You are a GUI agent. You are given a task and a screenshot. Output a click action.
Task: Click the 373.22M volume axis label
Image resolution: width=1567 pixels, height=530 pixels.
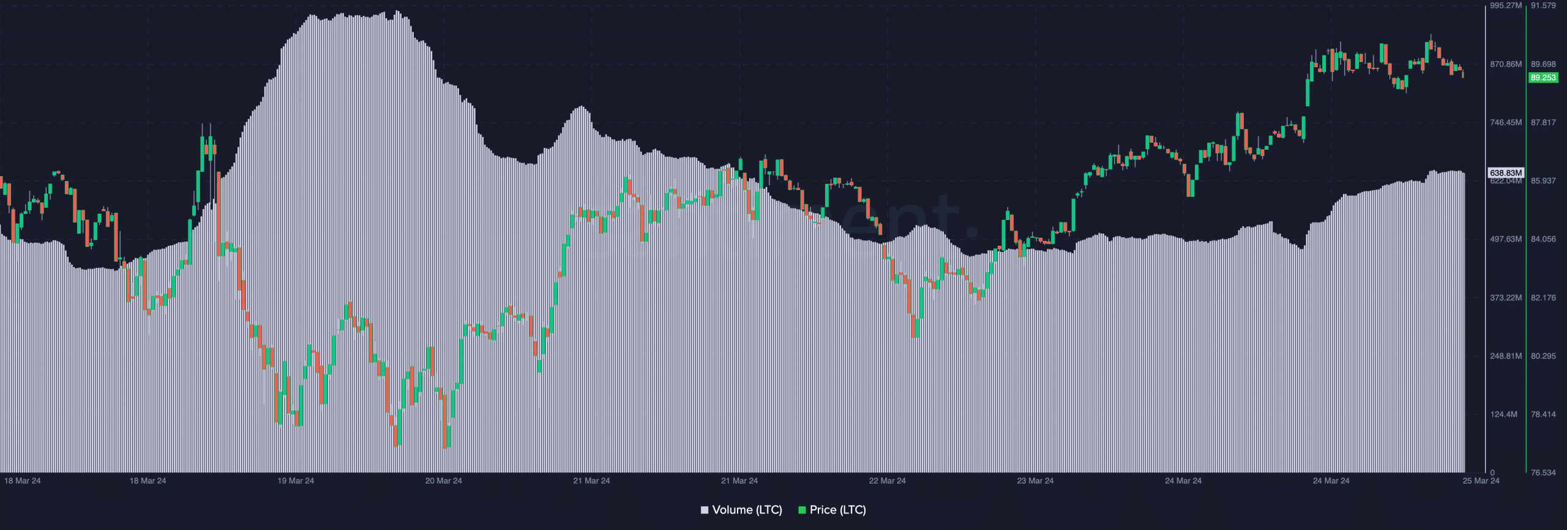[x=1506, y=298]
